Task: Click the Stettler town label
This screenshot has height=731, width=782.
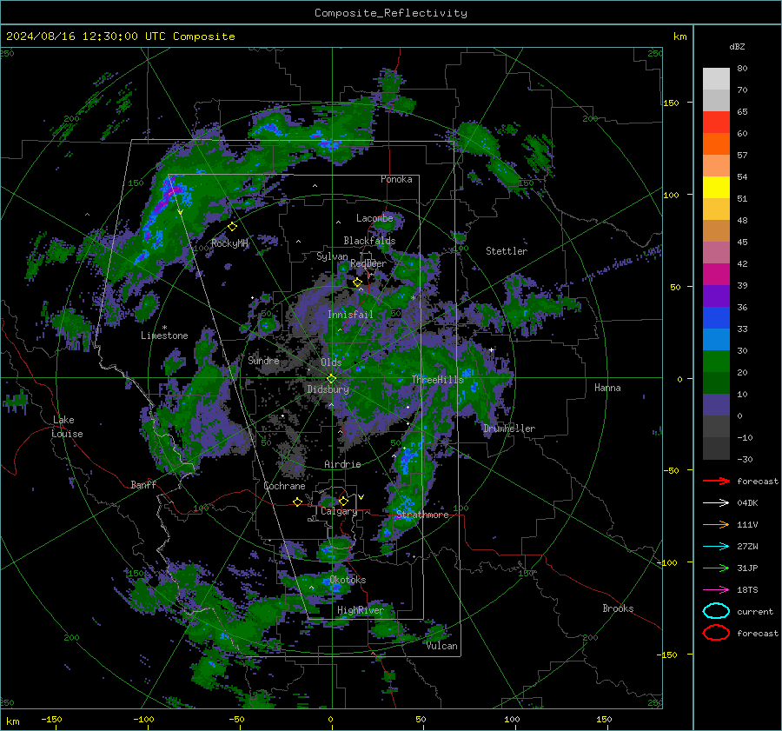Action: pyautogui.click(x=507, y=251)
